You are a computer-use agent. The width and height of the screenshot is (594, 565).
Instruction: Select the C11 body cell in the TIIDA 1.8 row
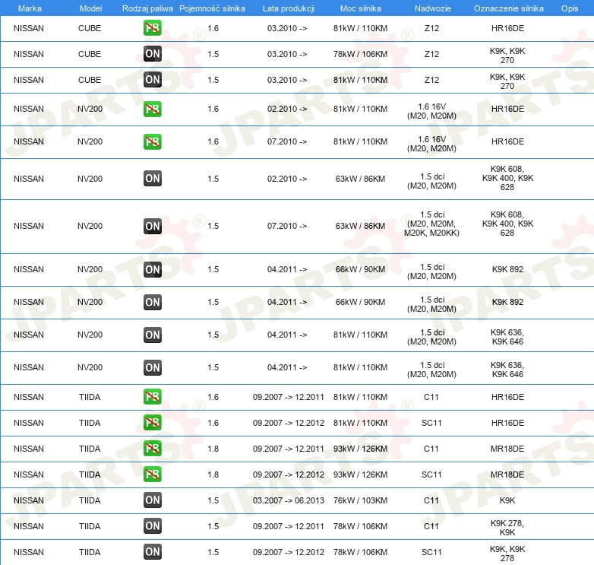431,448
